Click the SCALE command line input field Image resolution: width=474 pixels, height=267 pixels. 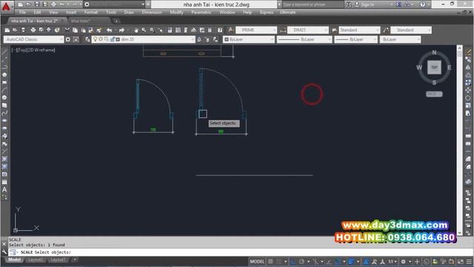click(x=240, y=252)
